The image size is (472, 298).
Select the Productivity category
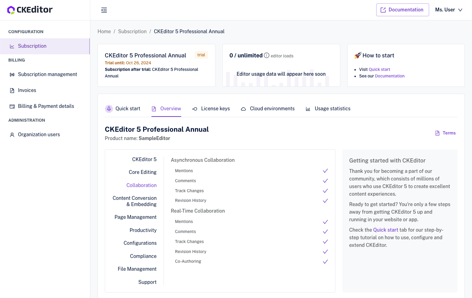[143, 230]
